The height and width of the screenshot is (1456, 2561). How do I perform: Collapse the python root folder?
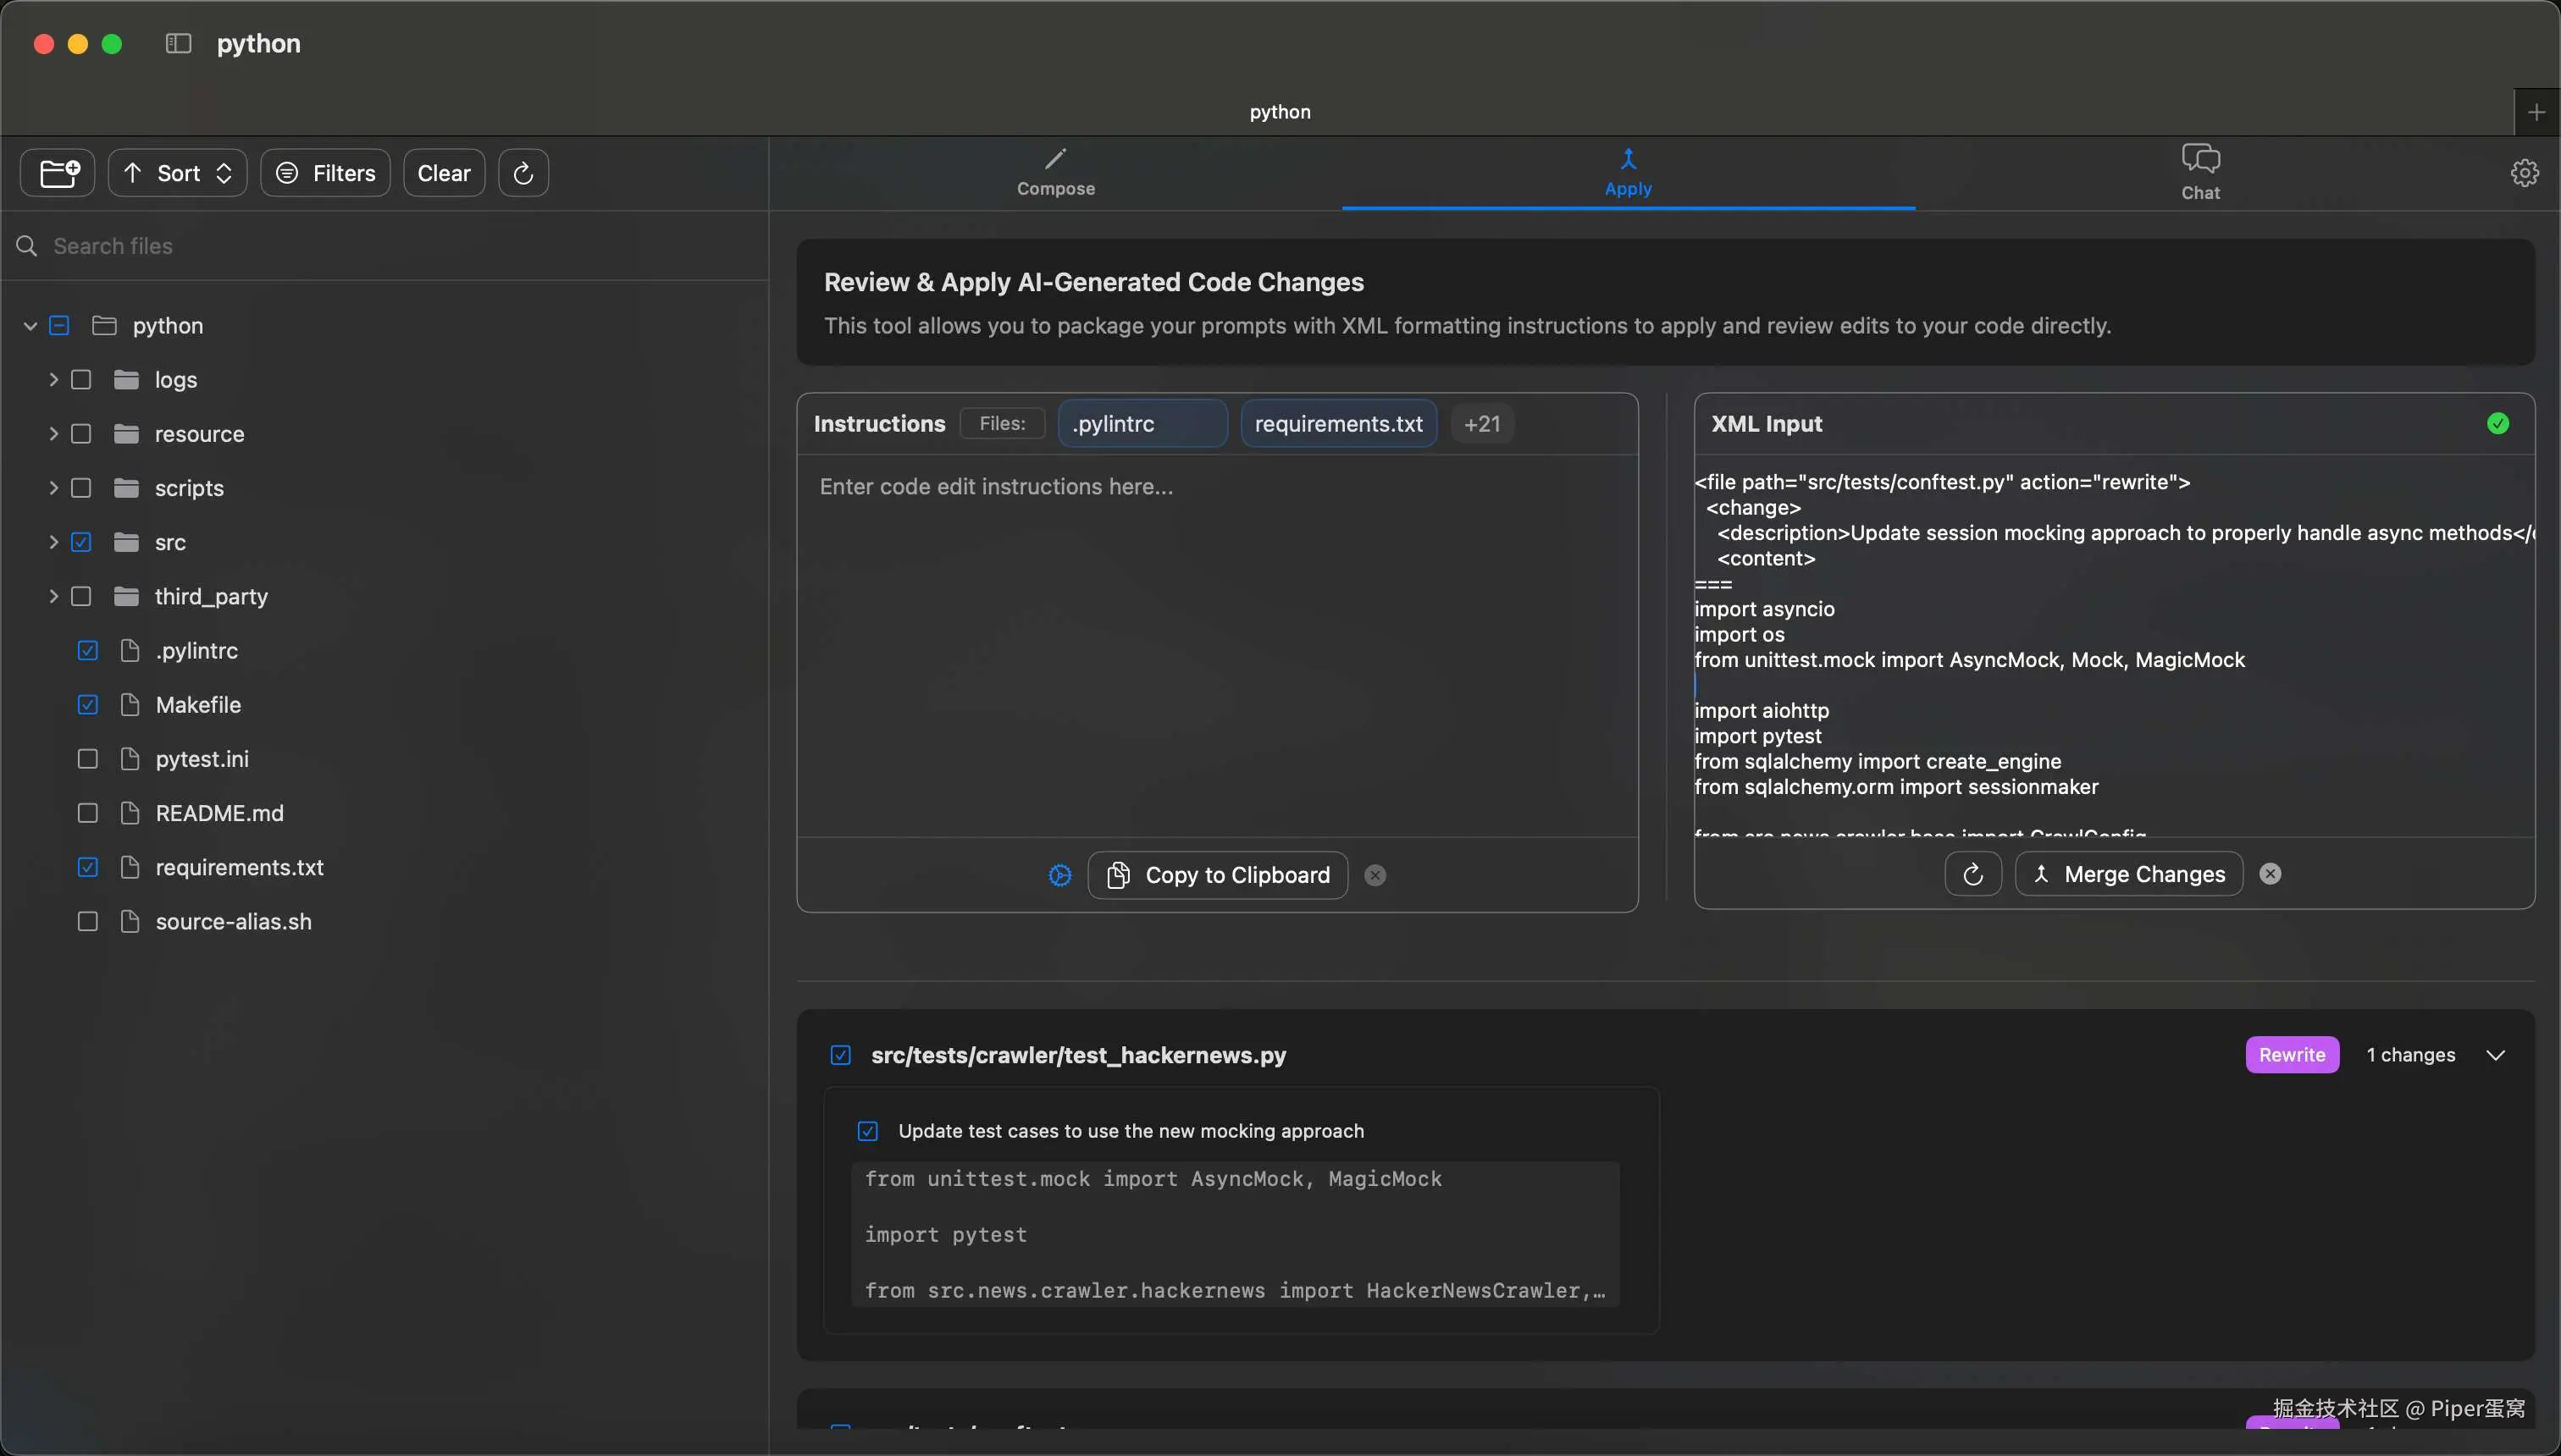[x=30, y=326]
